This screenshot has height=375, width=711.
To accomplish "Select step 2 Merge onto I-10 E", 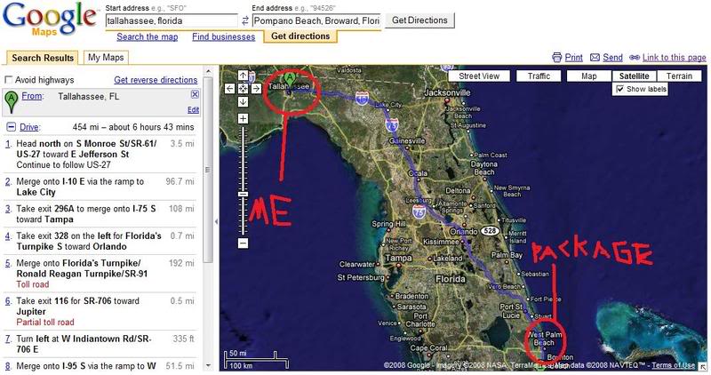I will [x=100, y=187].
